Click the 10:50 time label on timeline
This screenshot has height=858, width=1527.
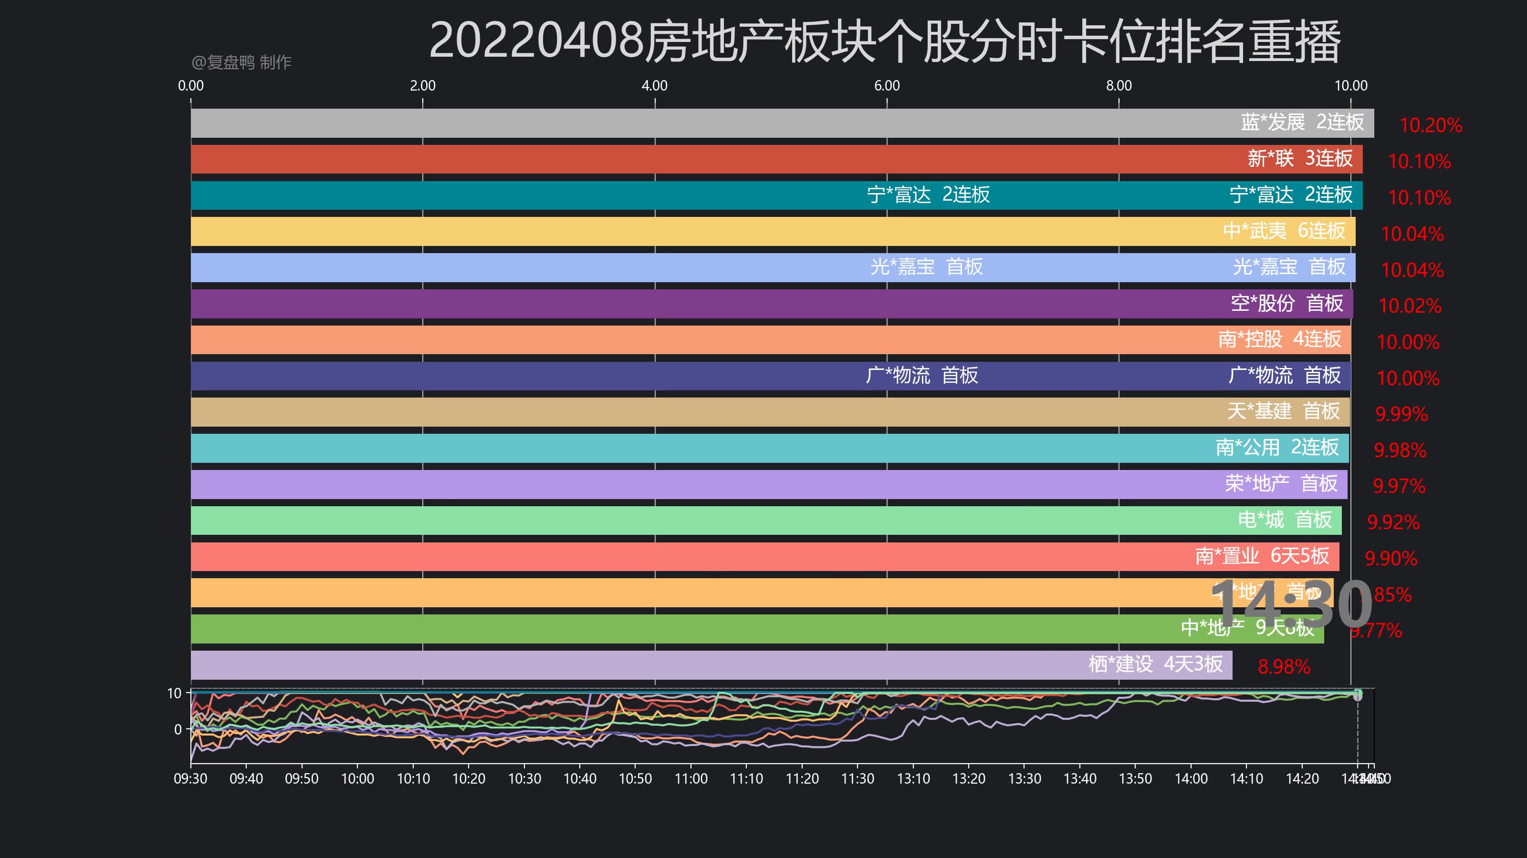tap(636, 778)
